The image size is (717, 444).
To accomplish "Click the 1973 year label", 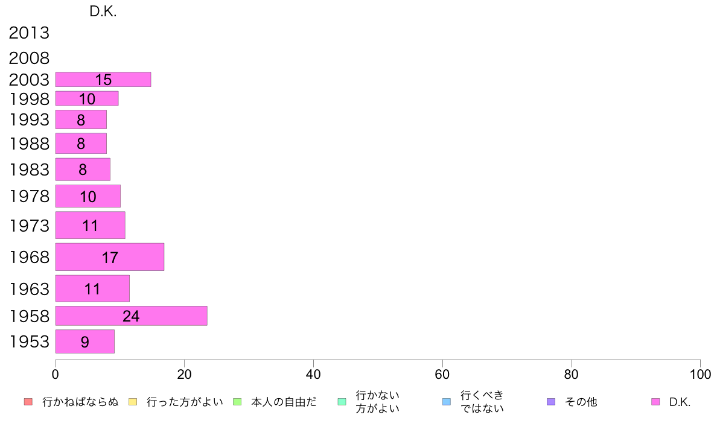I will [29, 226].
